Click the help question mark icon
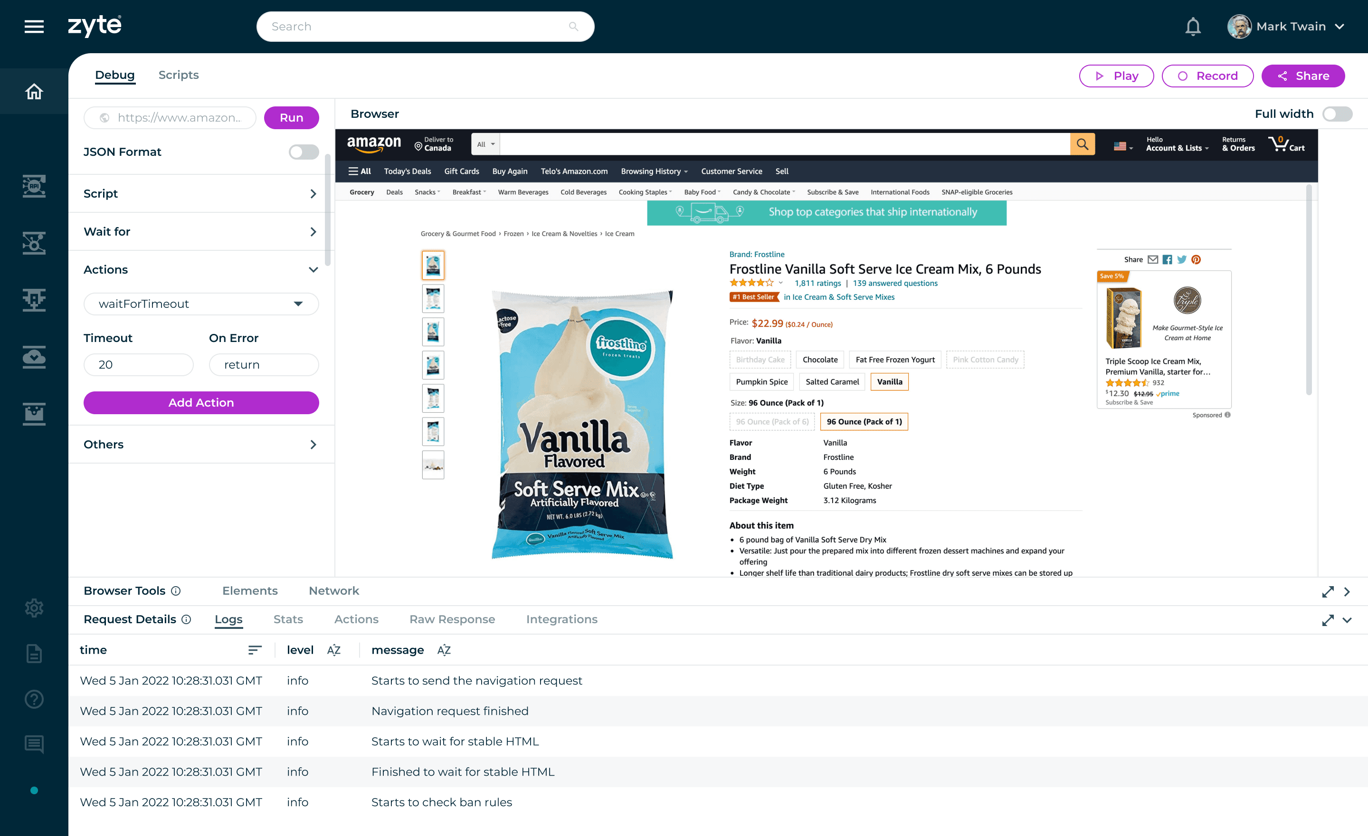Viewport: 1368px width, 836px height. pos(34,699)
